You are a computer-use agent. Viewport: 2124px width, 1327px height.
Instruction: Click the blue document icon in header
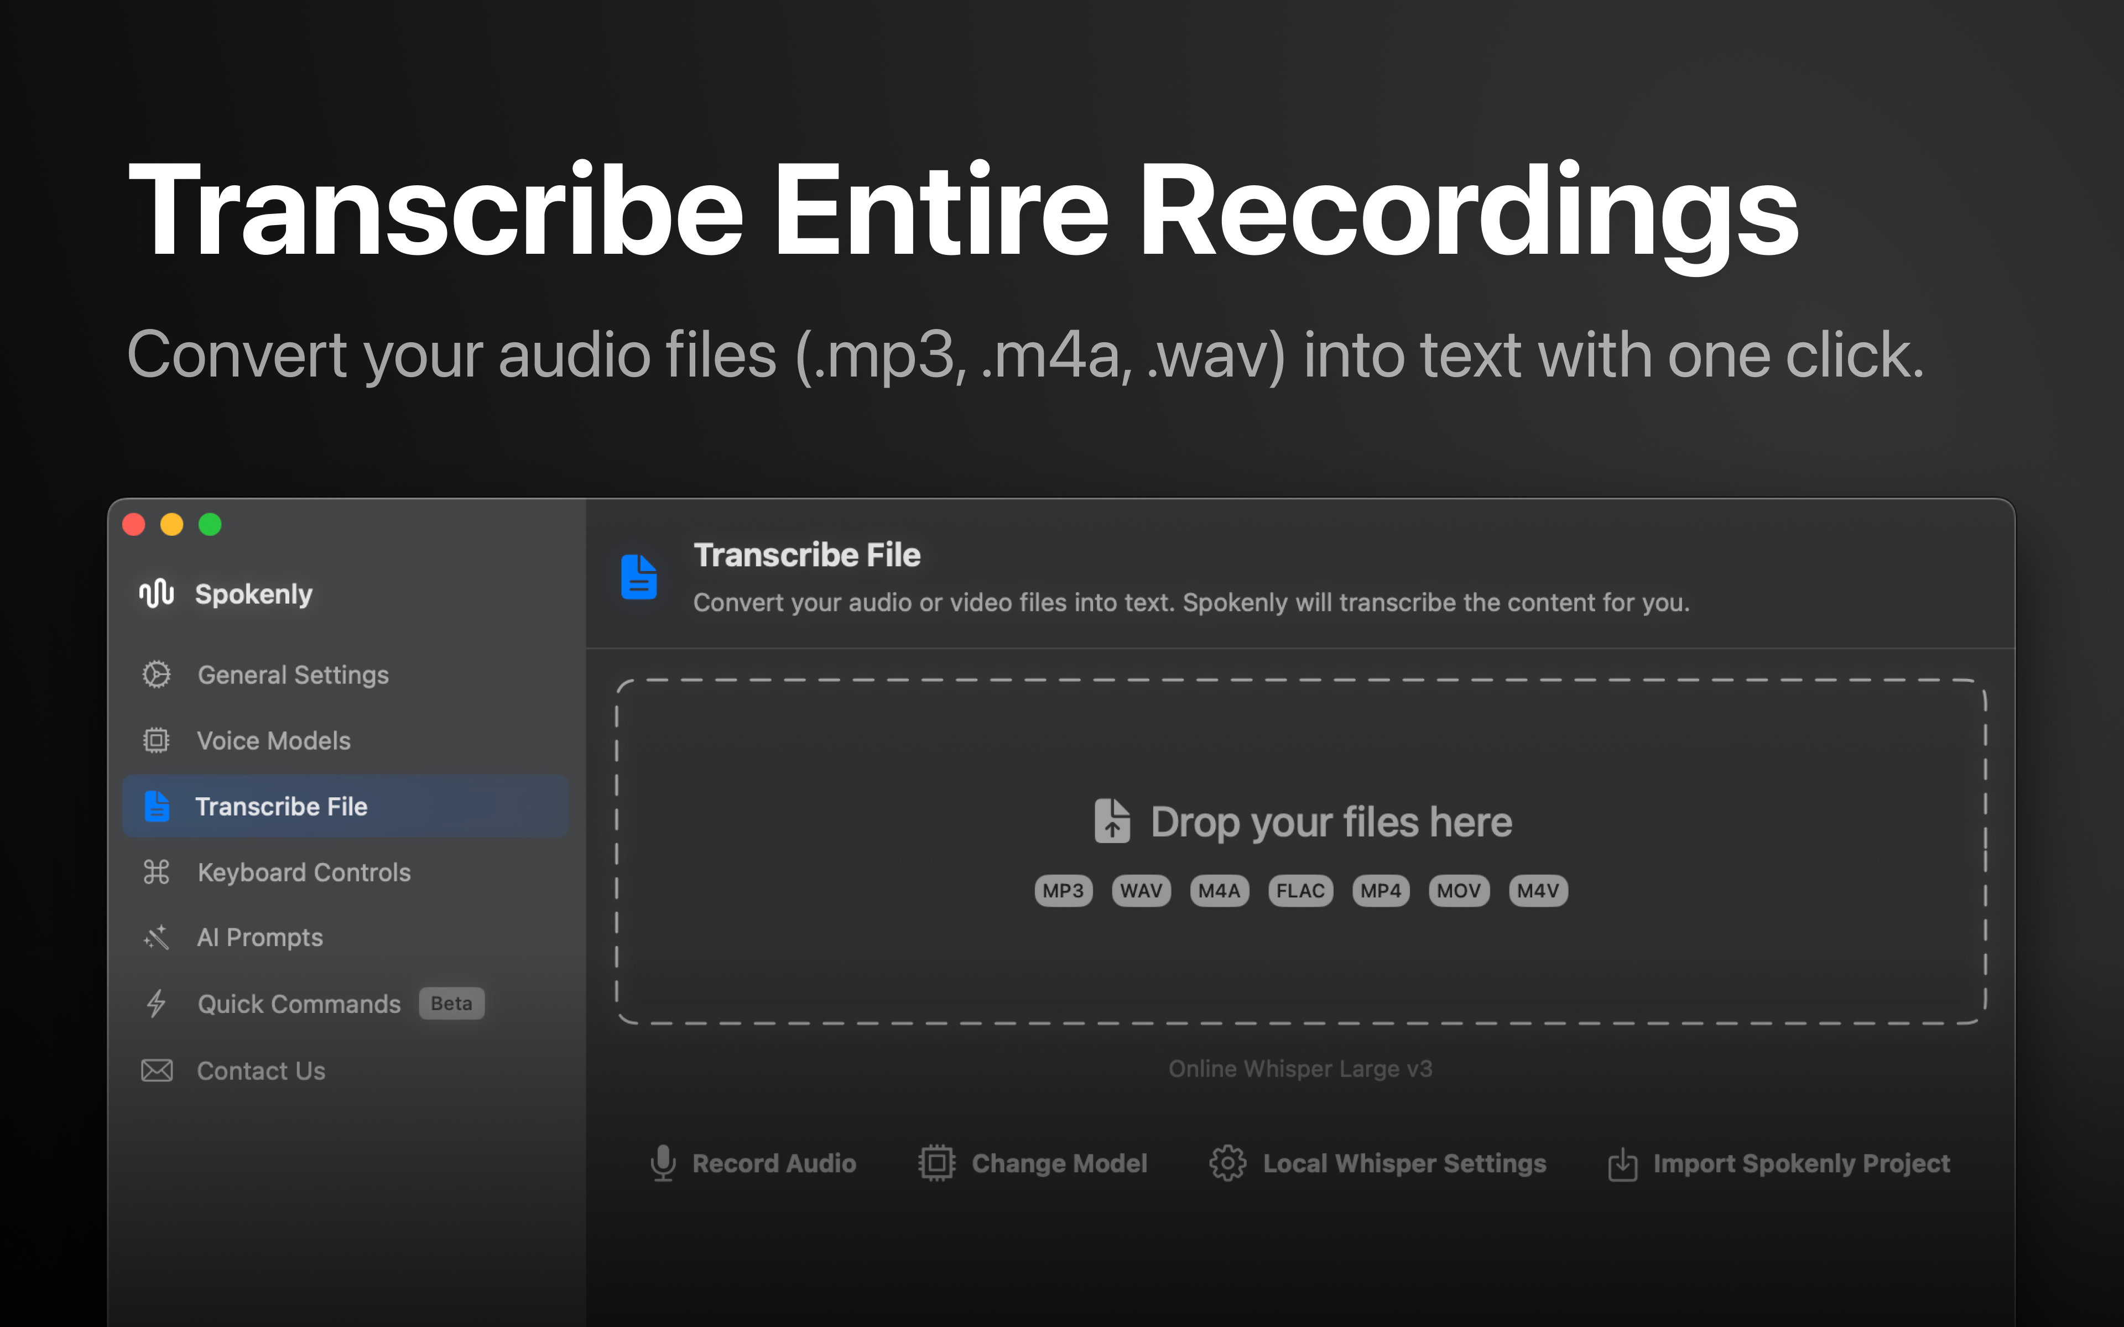pos(639,577)
